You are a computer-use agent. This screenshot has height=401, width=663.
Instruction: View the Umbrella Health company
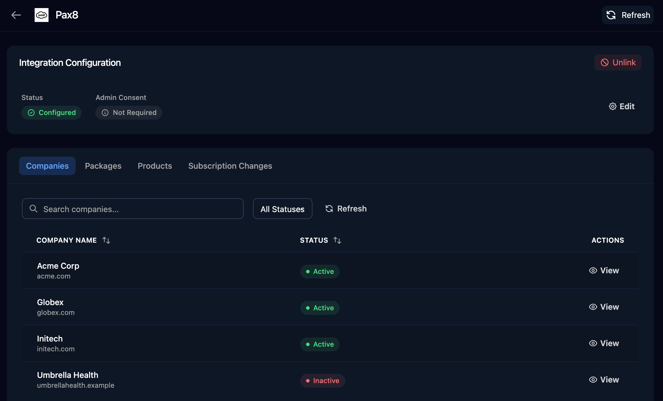click(604, 380)
